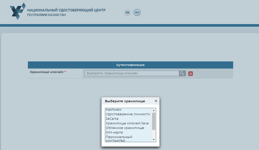Click the storage list scroll down arrow
Screen dimensions: 259x150
pos(154,140)
